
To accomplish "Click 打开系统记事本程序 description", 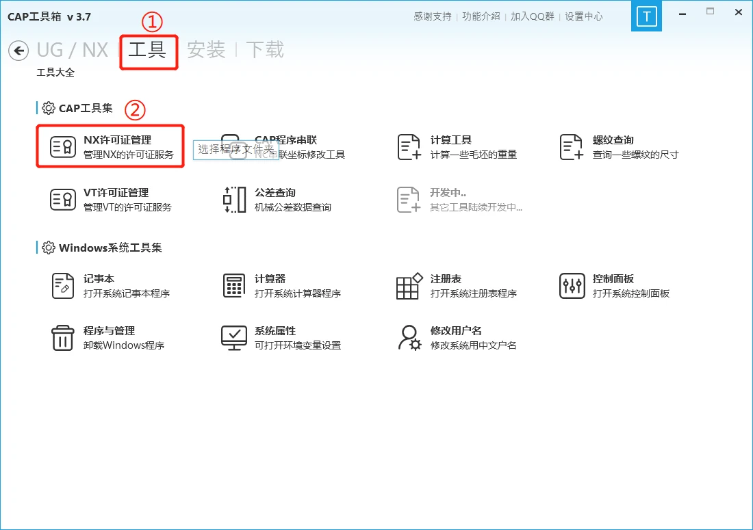I will tap(127, 293).
